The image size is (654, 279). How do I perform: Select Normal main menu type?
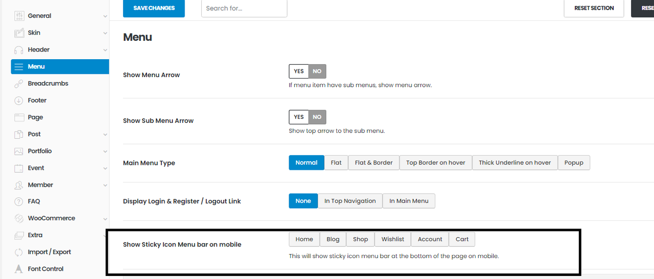click(x=307, y=163)
